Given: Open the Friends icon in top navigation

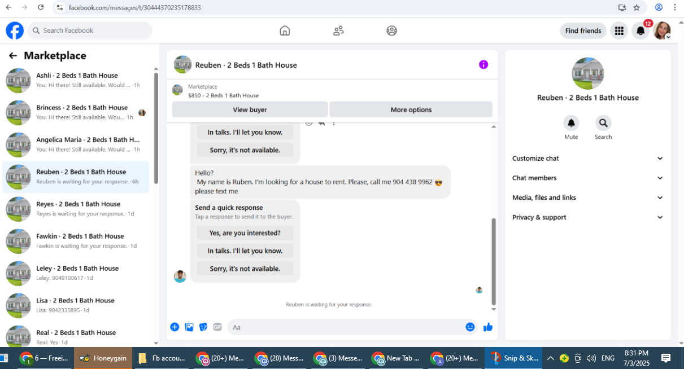Looking at the screenshot, I should click(x=338, y=30).
